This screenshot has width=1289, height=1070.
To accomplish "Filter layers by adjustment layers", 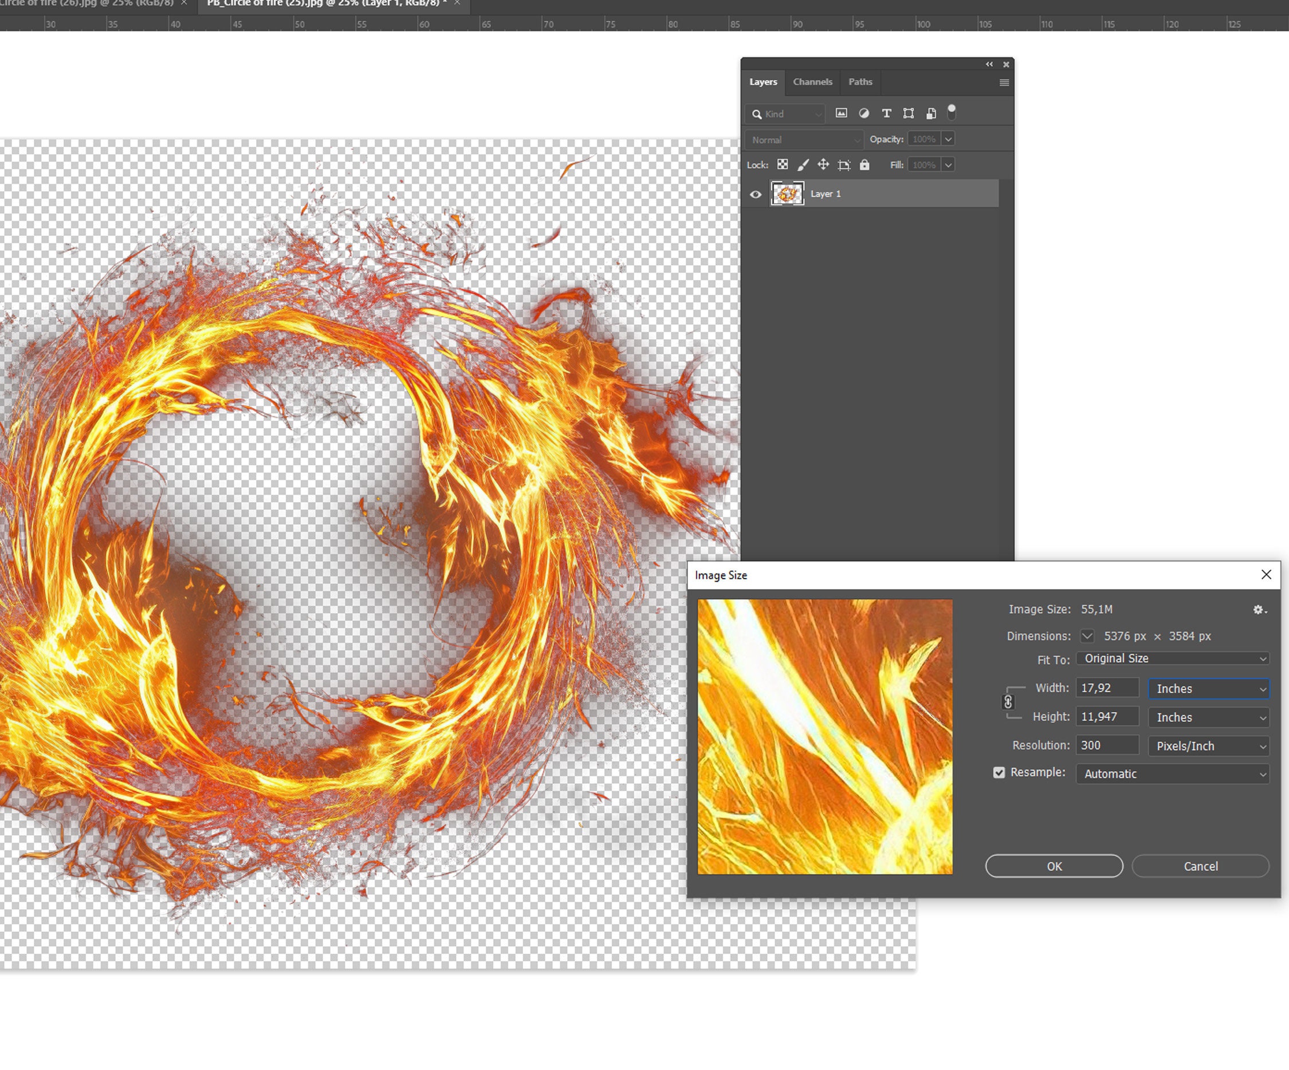I will pyautogui.click(x=864, y=113).
